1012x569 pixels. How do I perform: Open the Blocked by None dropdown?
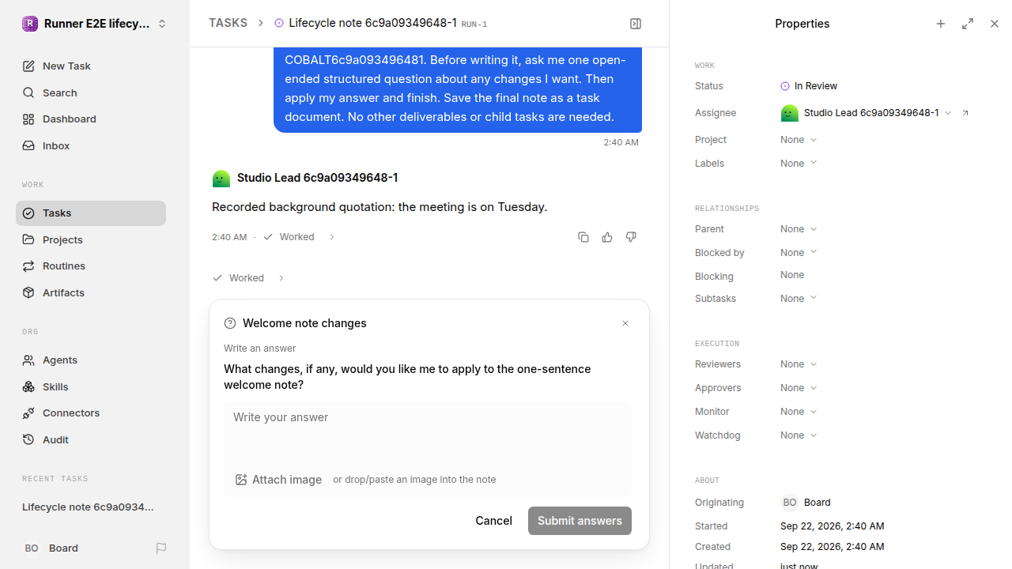[799, 253]
